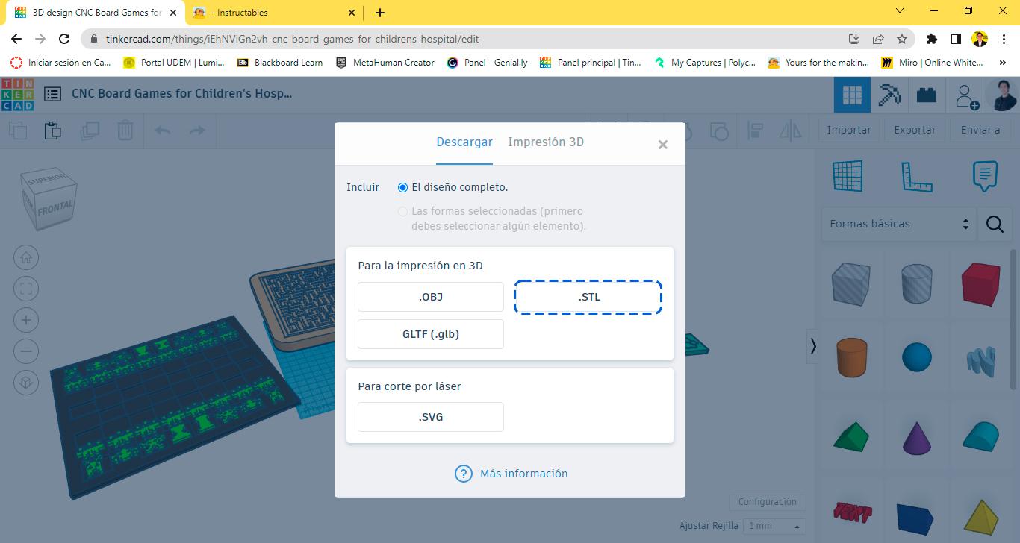
Task: Click the Home view icon
Action: 26,258
